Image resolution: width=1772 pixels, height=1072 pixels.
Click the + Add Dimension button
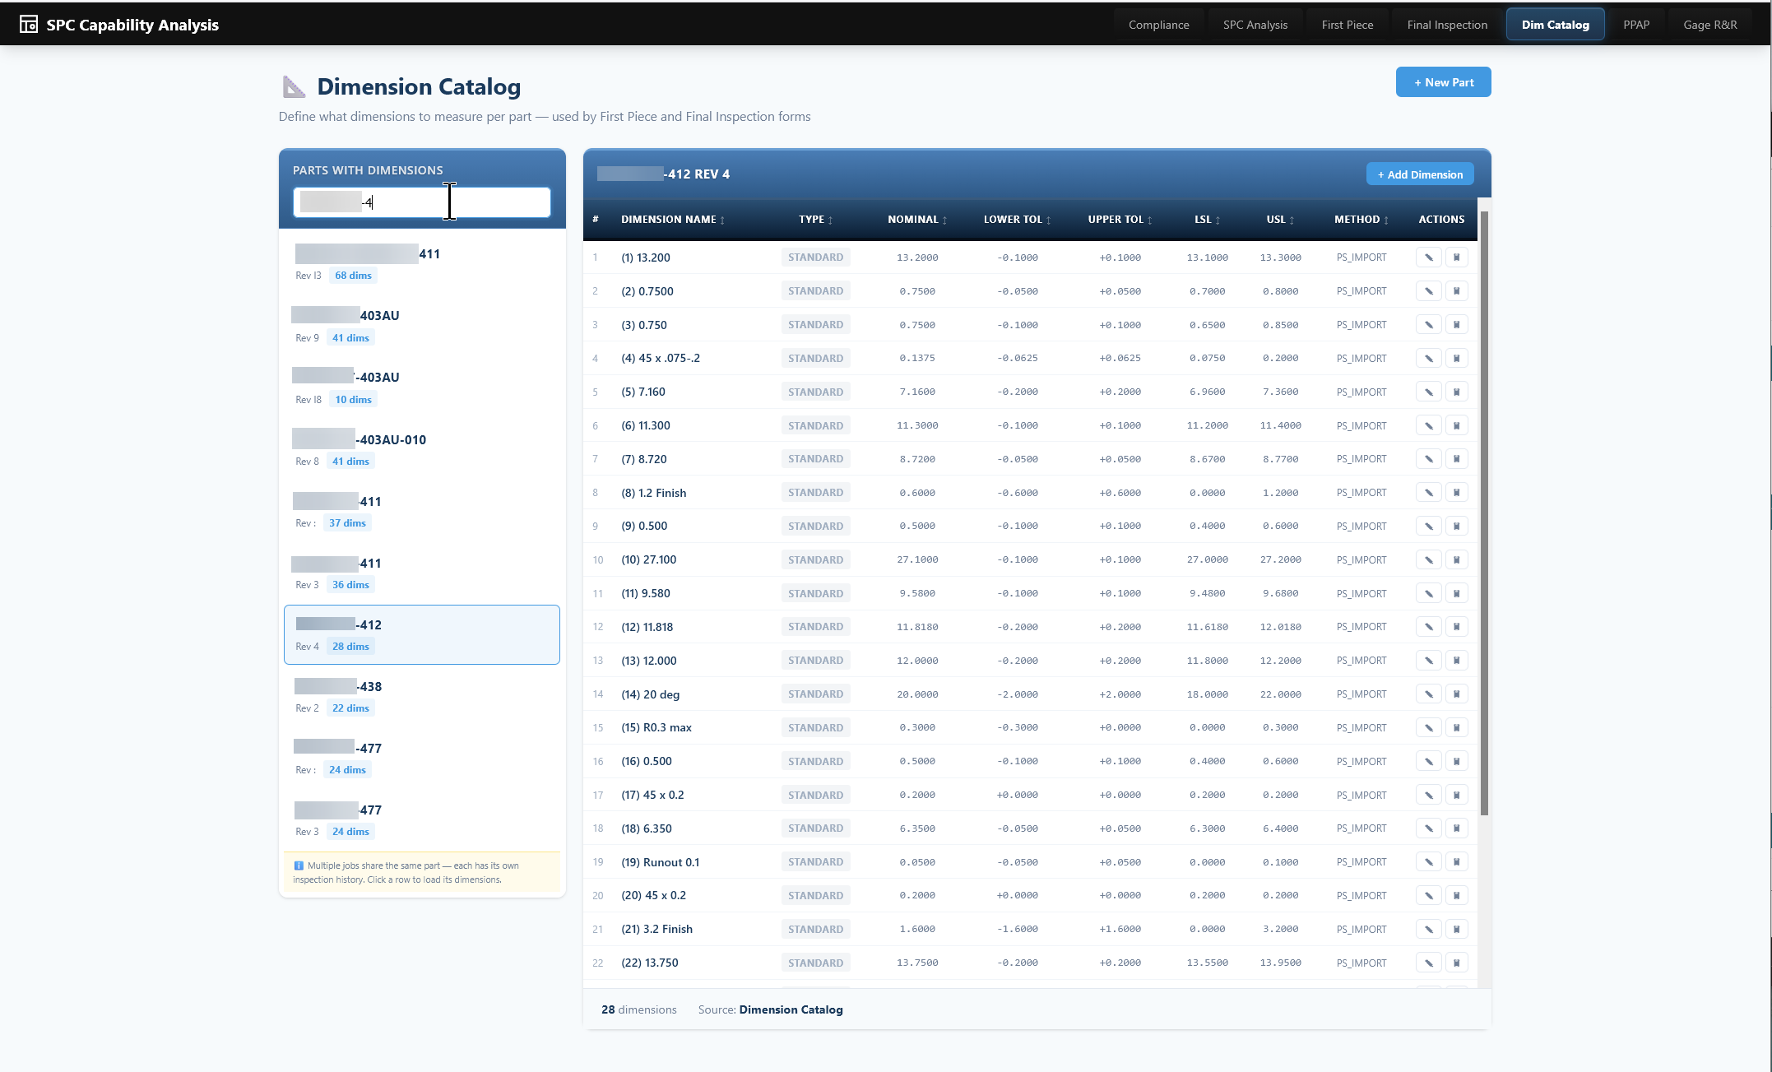[1420, 174]
